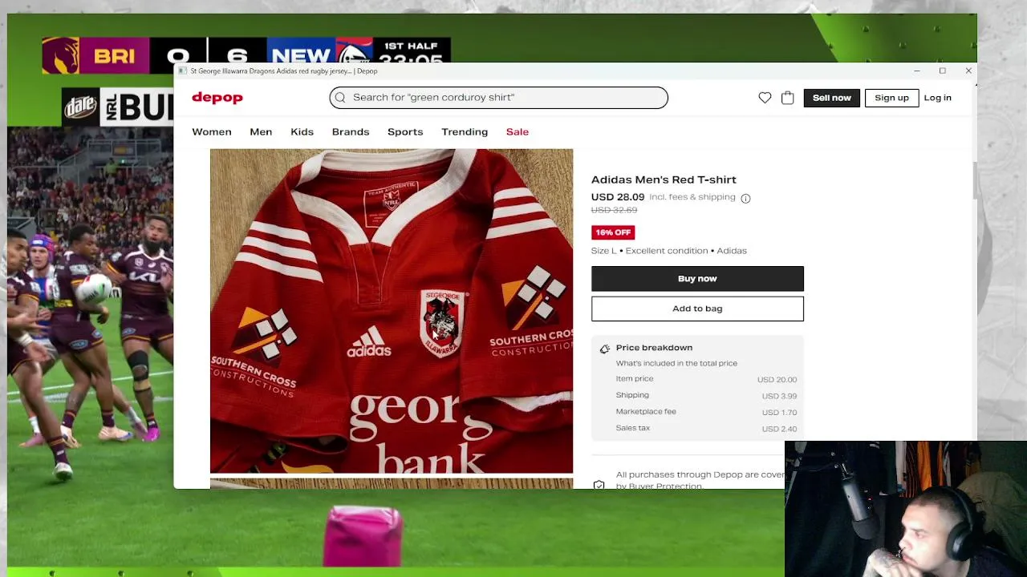The width and height of the screenshot is (1027, 577).
Task: Open the Women category menu
Action: 212,131
